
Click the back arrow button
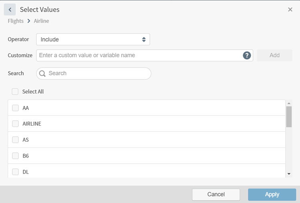point(10,10)
